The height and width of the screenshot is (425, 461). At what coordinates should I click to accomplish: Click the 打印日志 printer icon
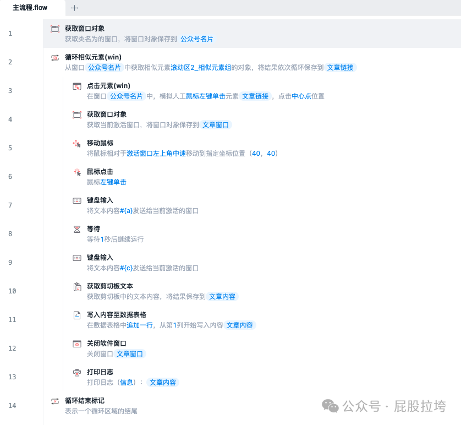(77, 372)
